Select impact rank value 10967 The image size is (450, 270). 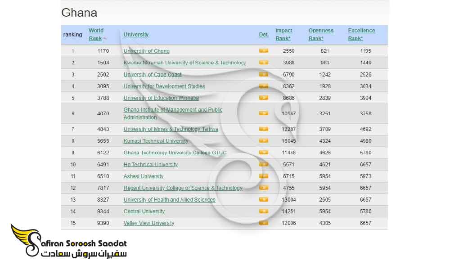(289, 113)
